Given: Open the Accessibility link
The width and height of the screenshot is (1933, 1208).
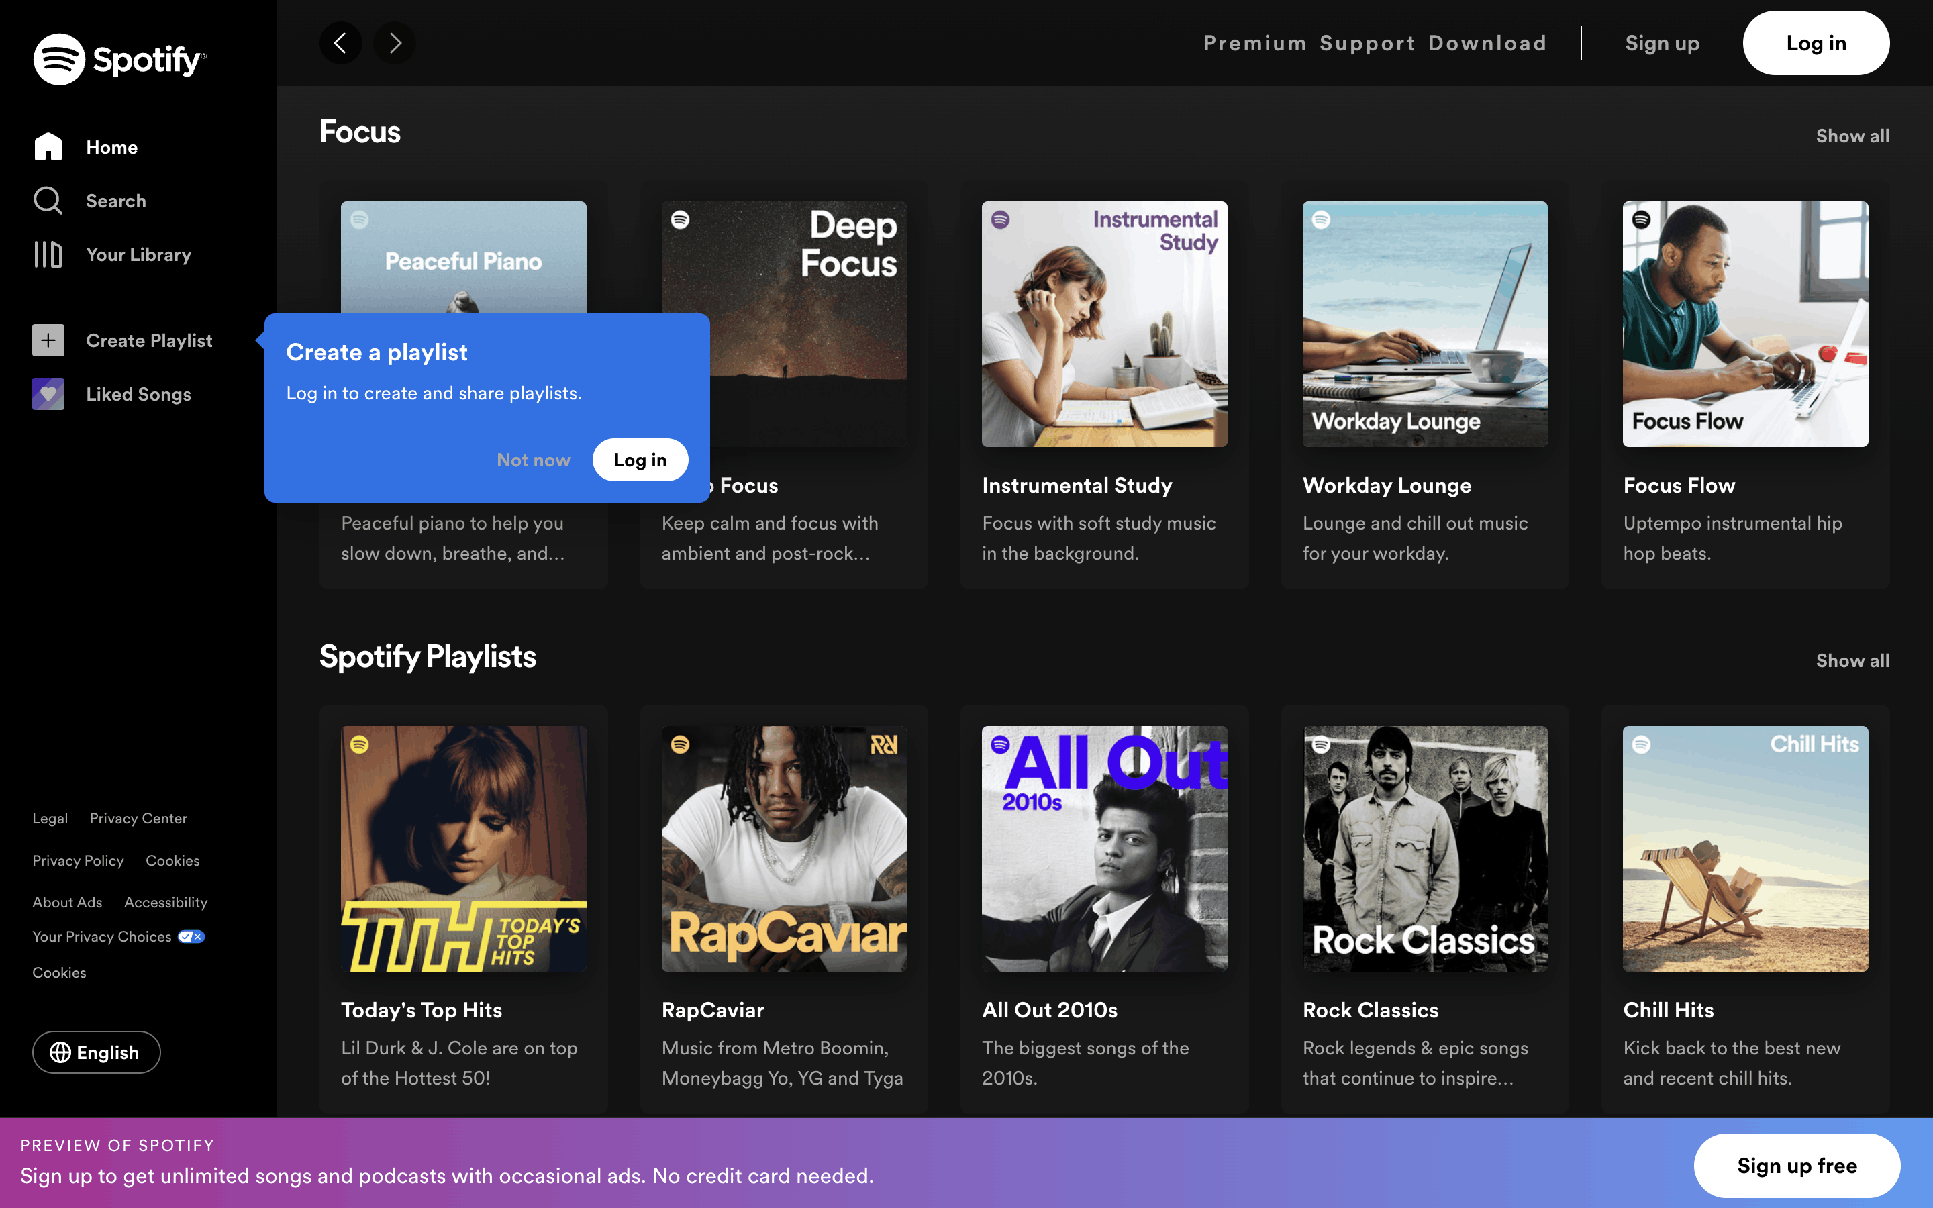Looking at the screenshot, I should [165, 902].
